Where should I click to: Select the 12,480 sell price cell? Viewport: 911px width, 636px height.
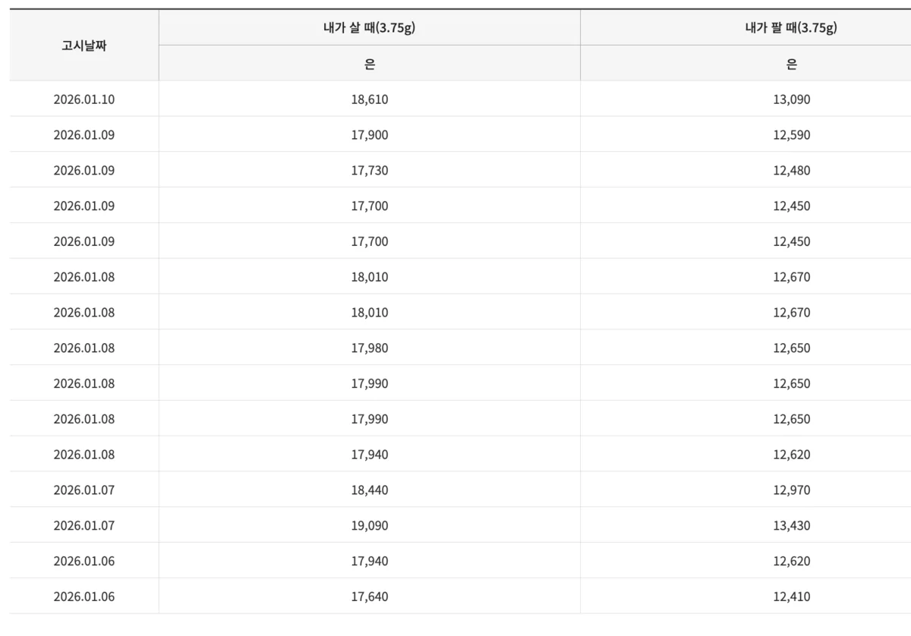point(792,171)
